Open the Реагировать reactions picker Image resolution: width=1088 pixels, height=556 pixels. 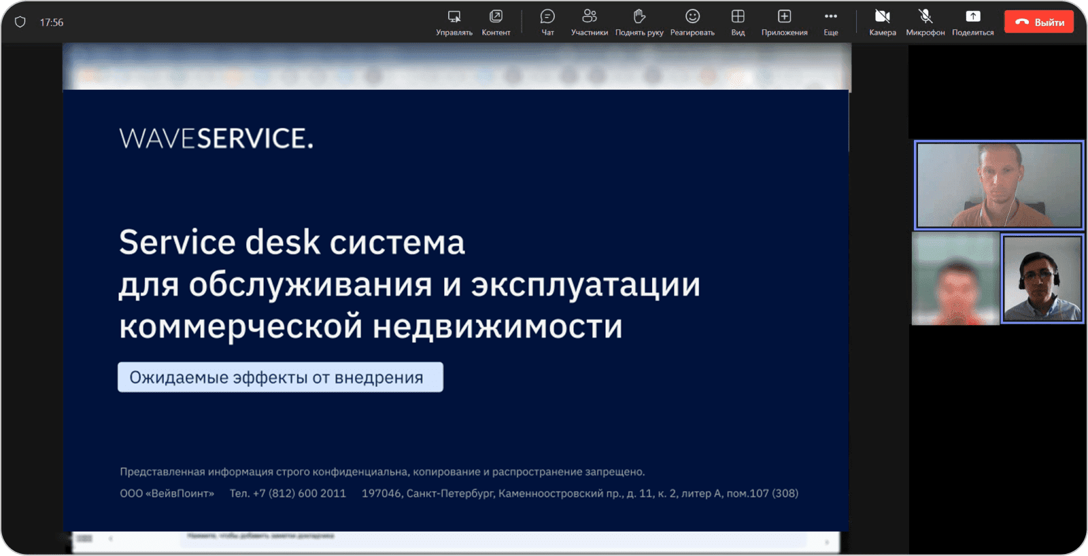(692, 22)
